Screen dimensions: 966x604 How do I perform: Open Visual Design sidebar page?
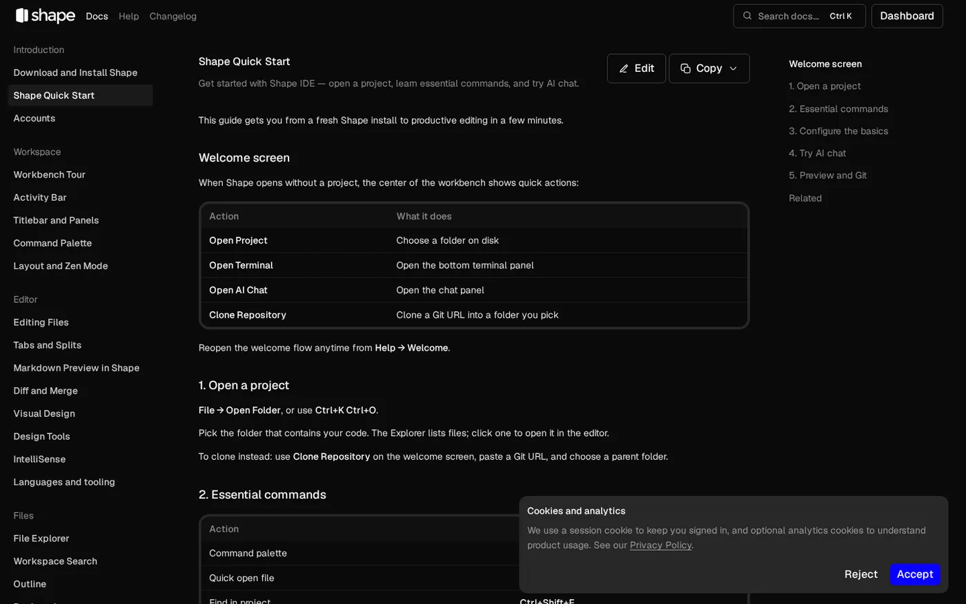[80, 413]
